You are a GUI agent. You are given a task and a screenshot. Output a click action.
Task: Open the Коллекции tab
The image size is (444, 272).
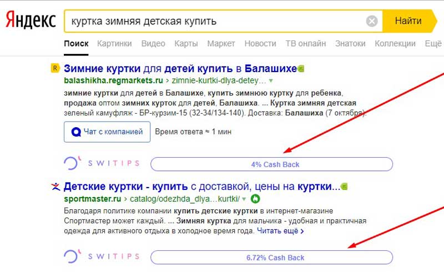tap(395, 44)
